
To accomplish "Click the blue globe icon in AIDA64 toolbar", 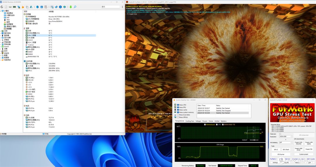I will coord(37,7).
